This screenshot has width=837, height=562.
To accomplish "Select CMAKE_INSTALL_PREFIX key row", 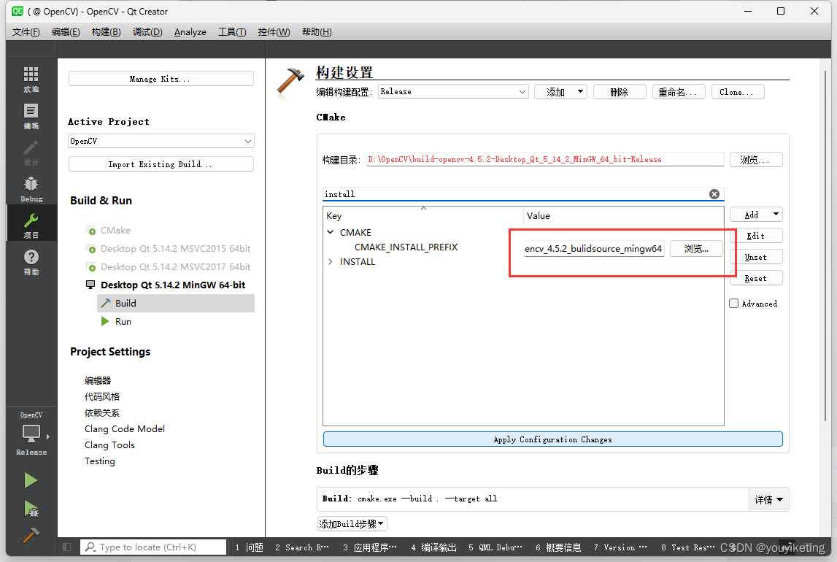I will coord(406,247).
